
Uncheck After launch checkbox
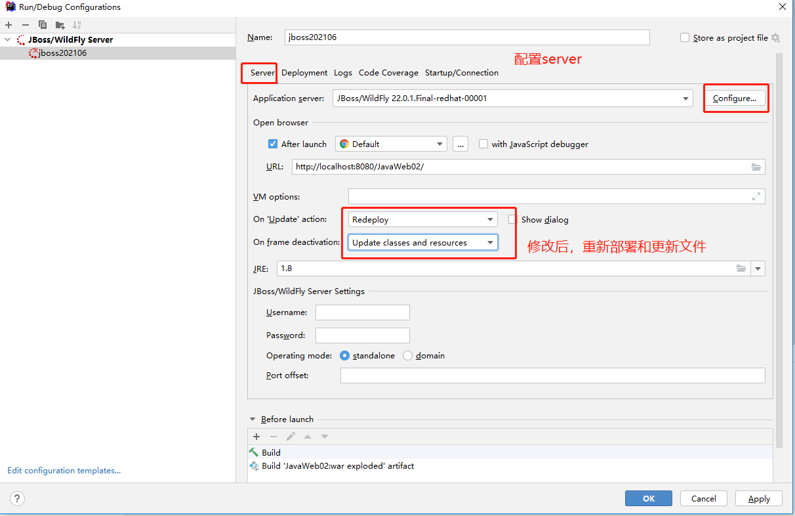273,144
